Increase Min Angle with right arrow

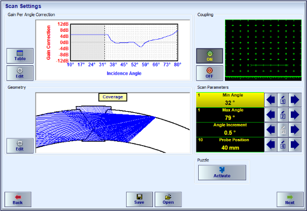click(x=295, y=100)
